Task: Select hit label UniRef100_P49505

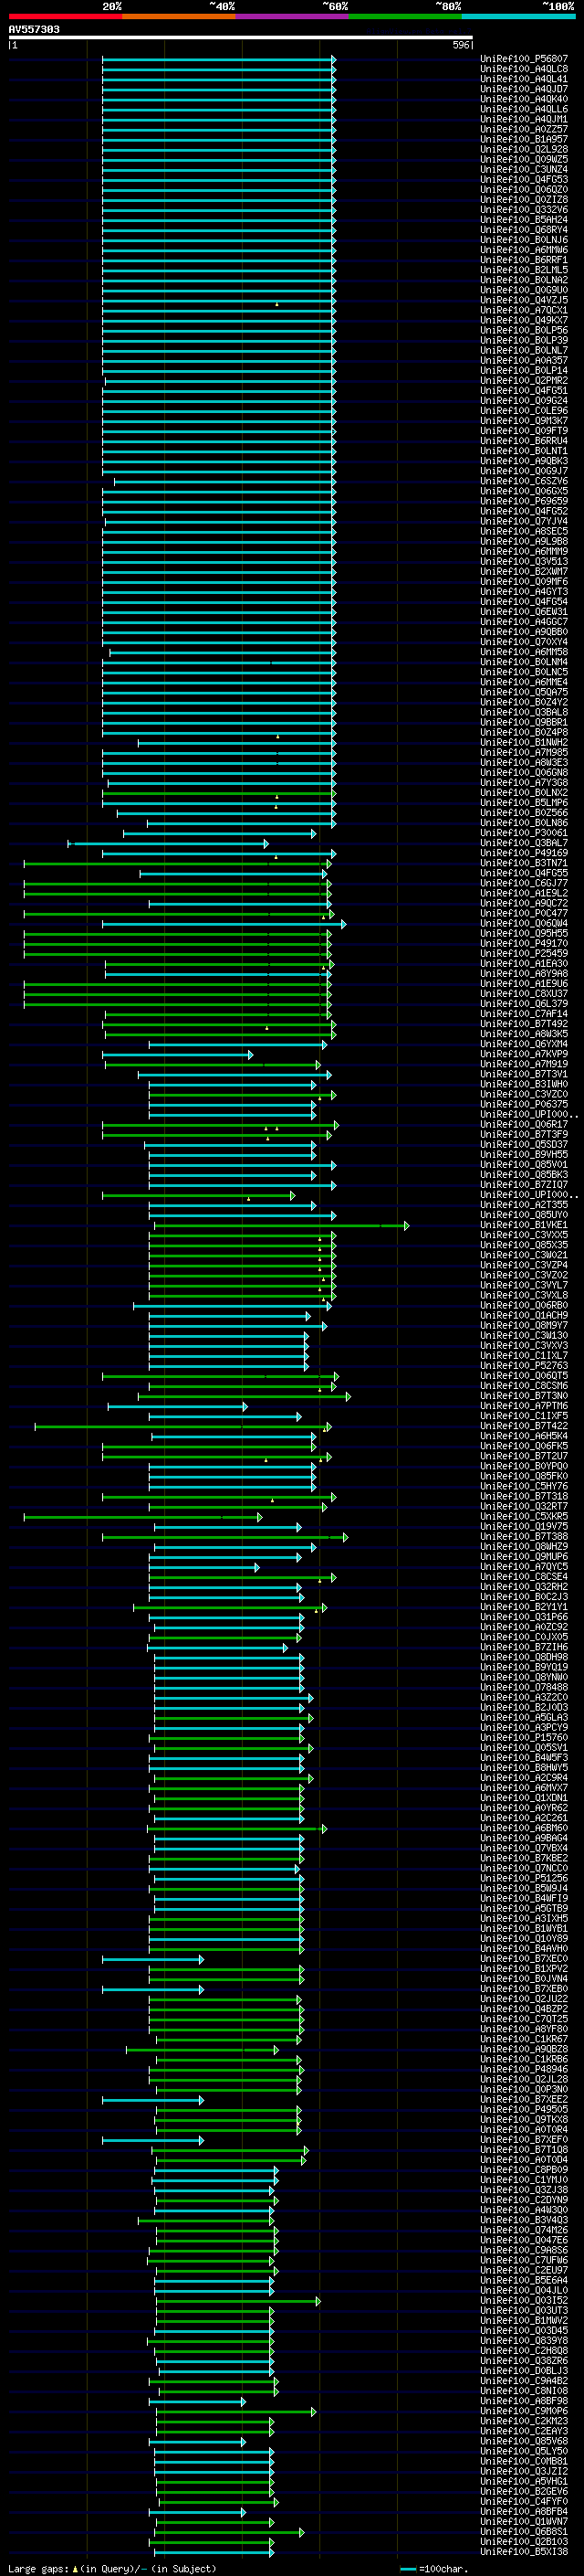Action: pyautogui.click(x=524, y=2110)
